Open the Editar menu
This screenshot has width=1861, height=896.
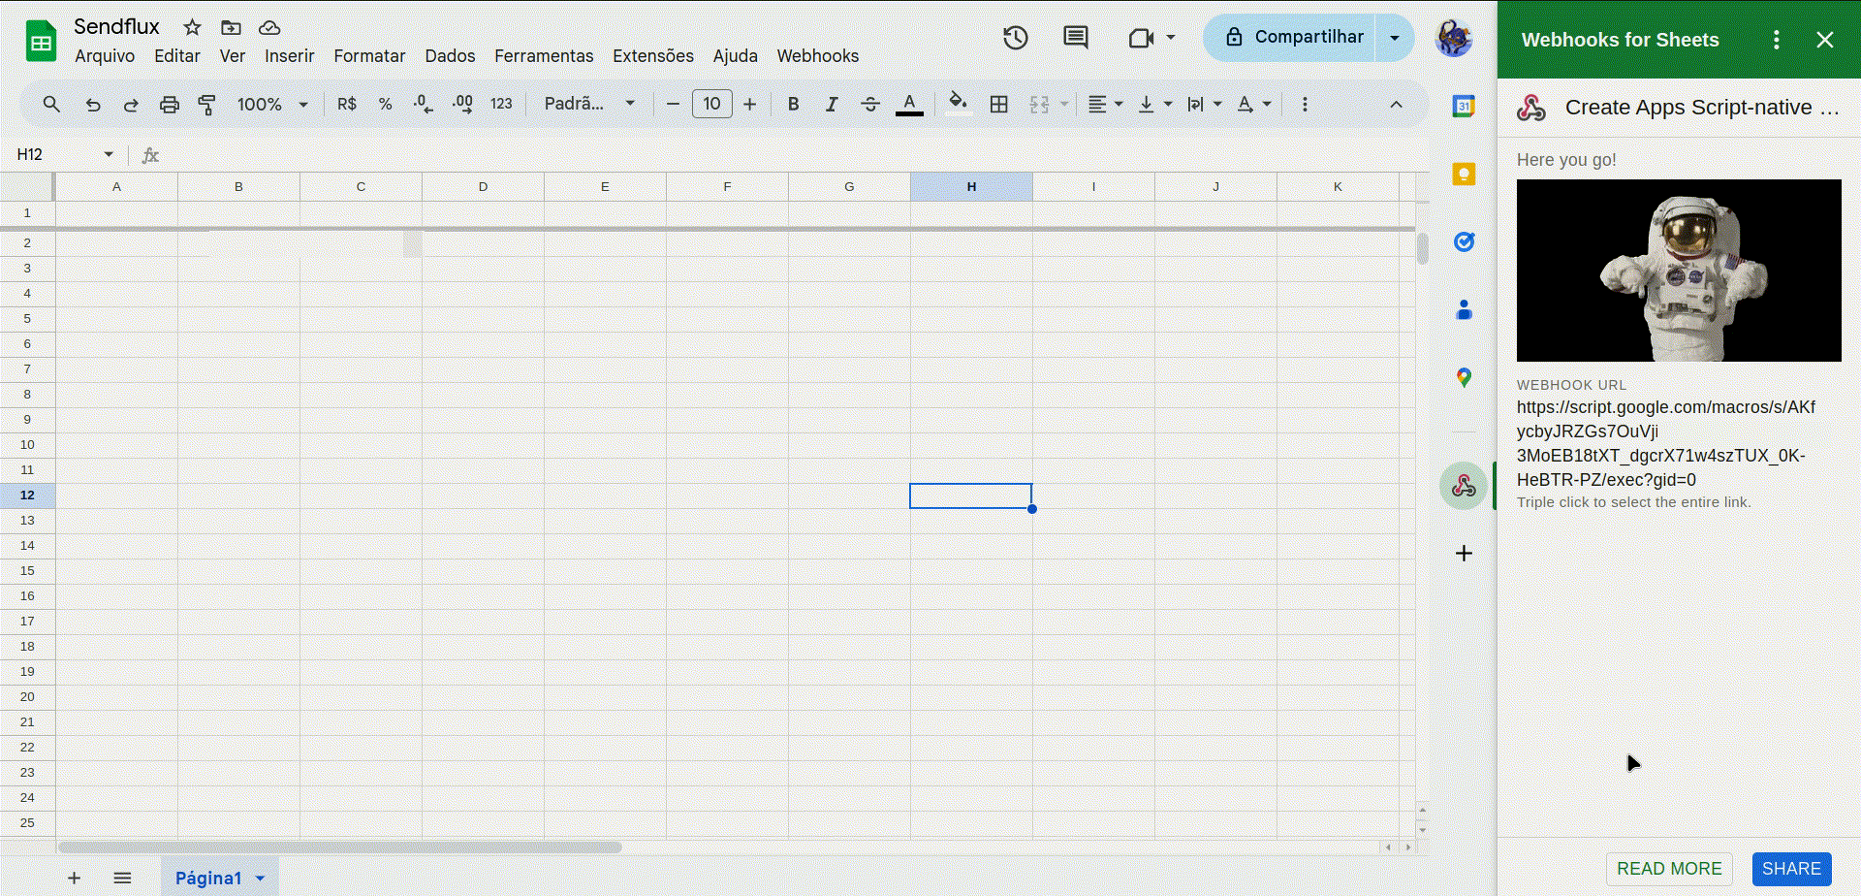coord(177,56)
